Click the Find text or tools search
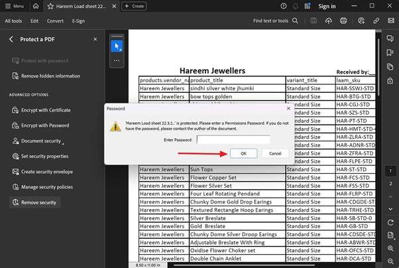The height and width of the screenshot is (268, 399). pos(275,21)
